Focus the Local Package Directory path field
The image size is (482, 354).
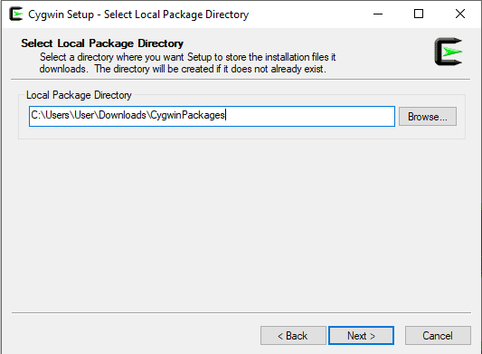tap(212, 117)
